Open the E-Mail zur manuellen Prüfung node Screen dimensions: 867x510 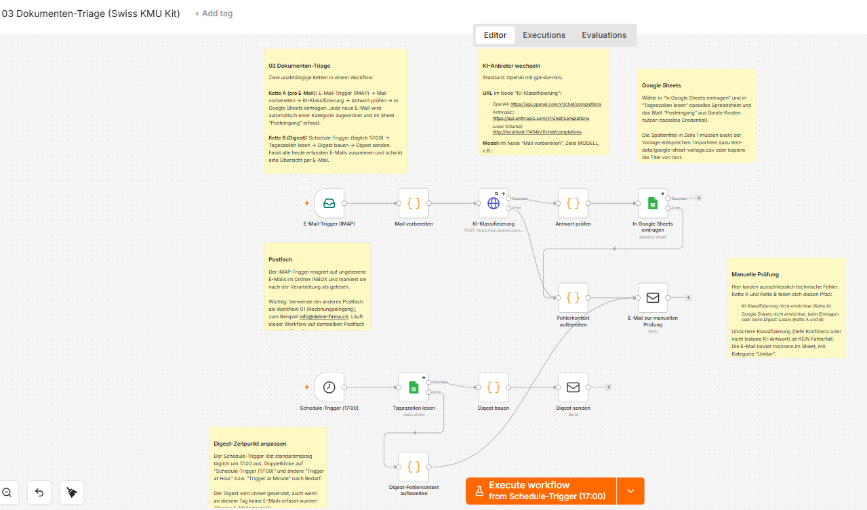(653, 297)
